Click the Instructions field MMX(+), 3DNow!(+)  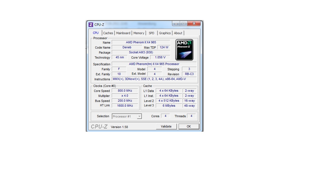coord(154,79)
